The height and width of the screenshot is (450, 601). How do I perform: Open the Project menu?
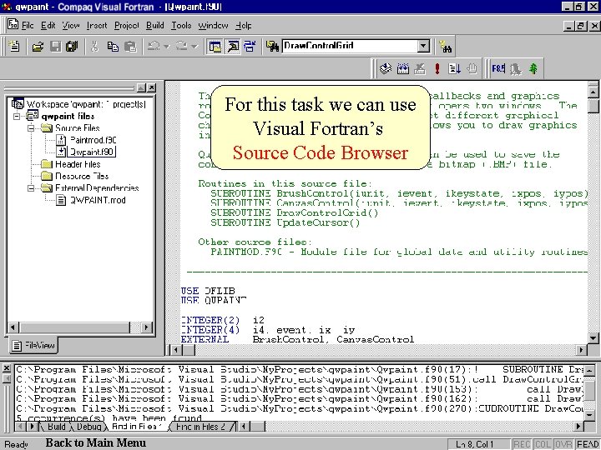[127, 26]
